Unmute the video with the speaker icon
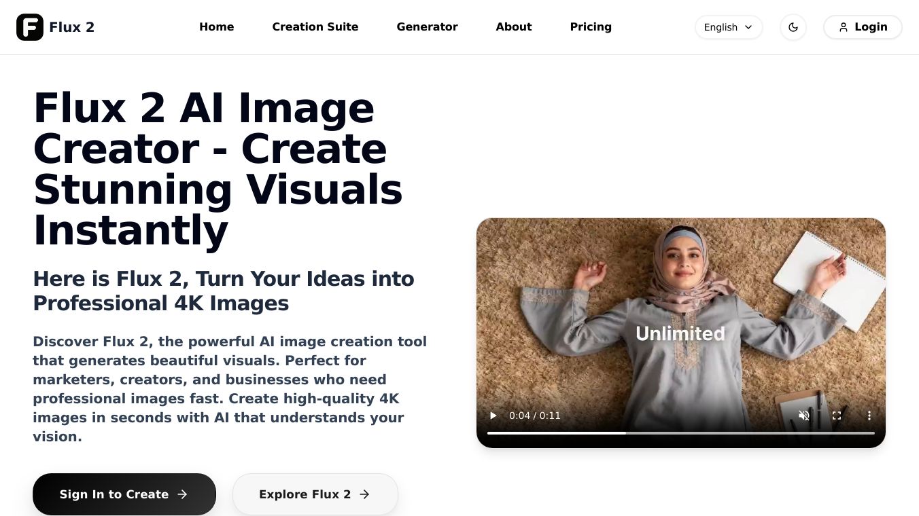 coord(804,416)
